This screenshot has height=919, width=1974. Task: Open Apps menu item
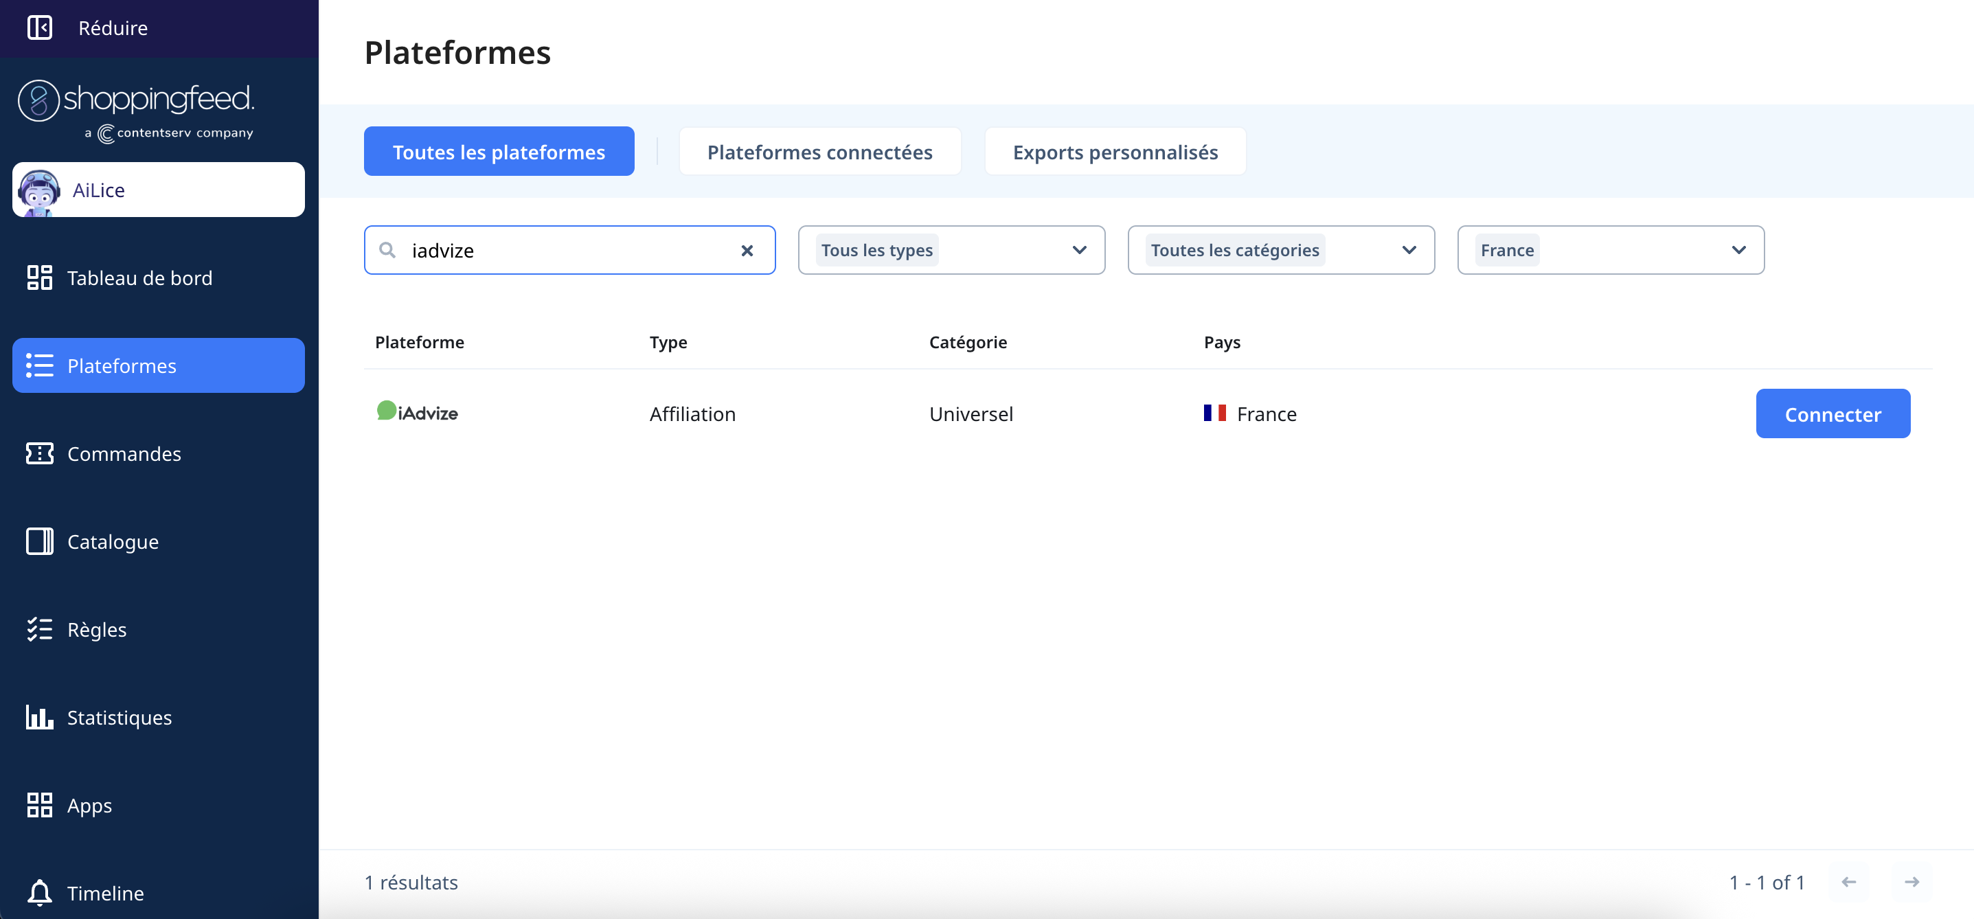click(x=159, y=805)
